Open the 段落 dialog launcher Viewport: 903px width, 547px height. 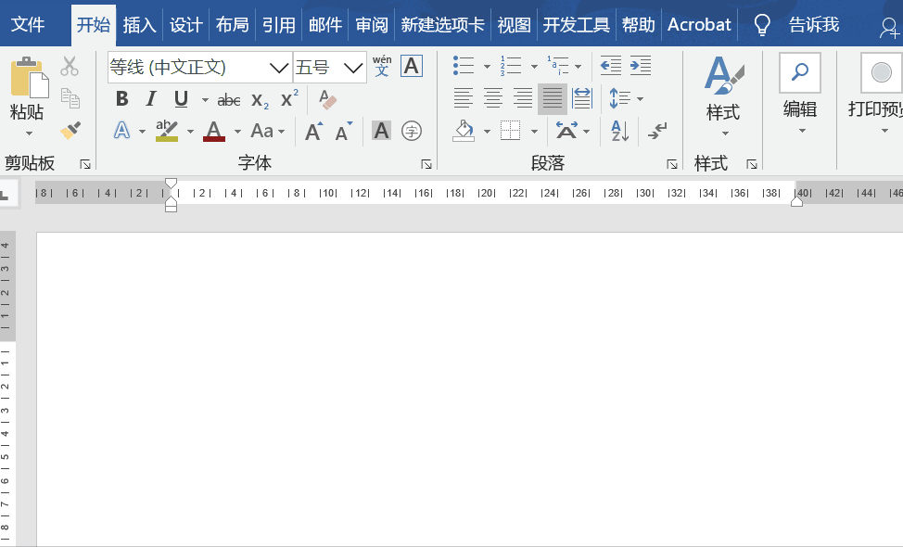coord(672,165)
